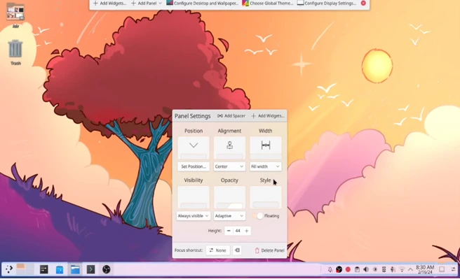460x279 pixels.
Task: Click the None focus shortcut button
Action: coord(217,250)
